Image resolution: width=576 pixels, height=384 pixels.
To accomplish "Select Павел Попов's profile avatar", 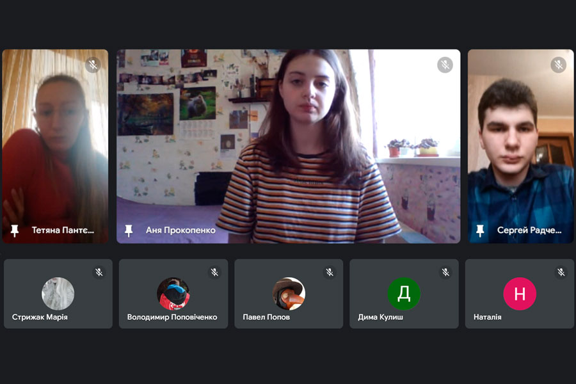I will (x=289, y=294).
